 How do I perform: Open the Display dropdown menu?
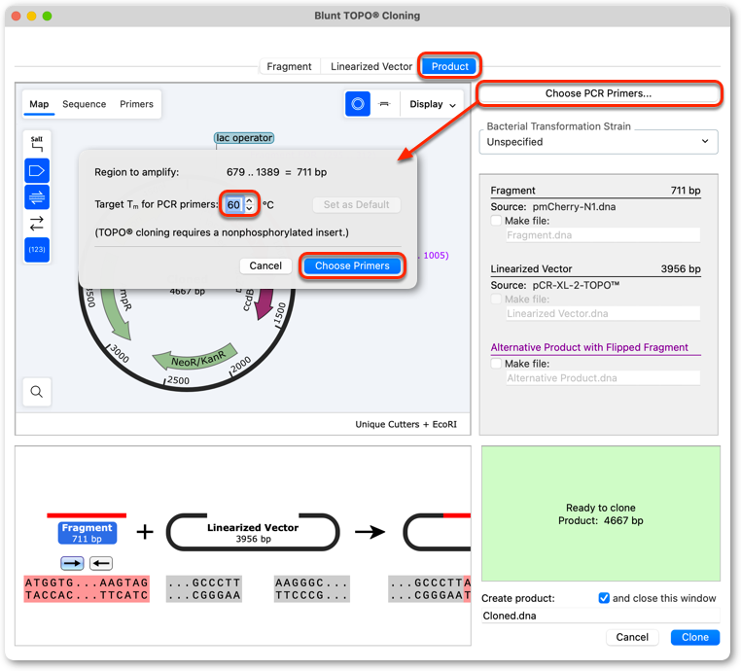pyautogui.click(x=432, y=104)
